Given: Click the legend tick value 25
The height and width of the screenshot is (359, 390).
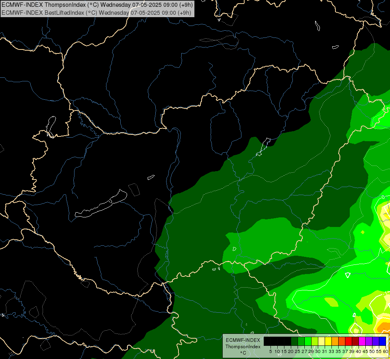Looking at the screenshot, I should (298, 351).
